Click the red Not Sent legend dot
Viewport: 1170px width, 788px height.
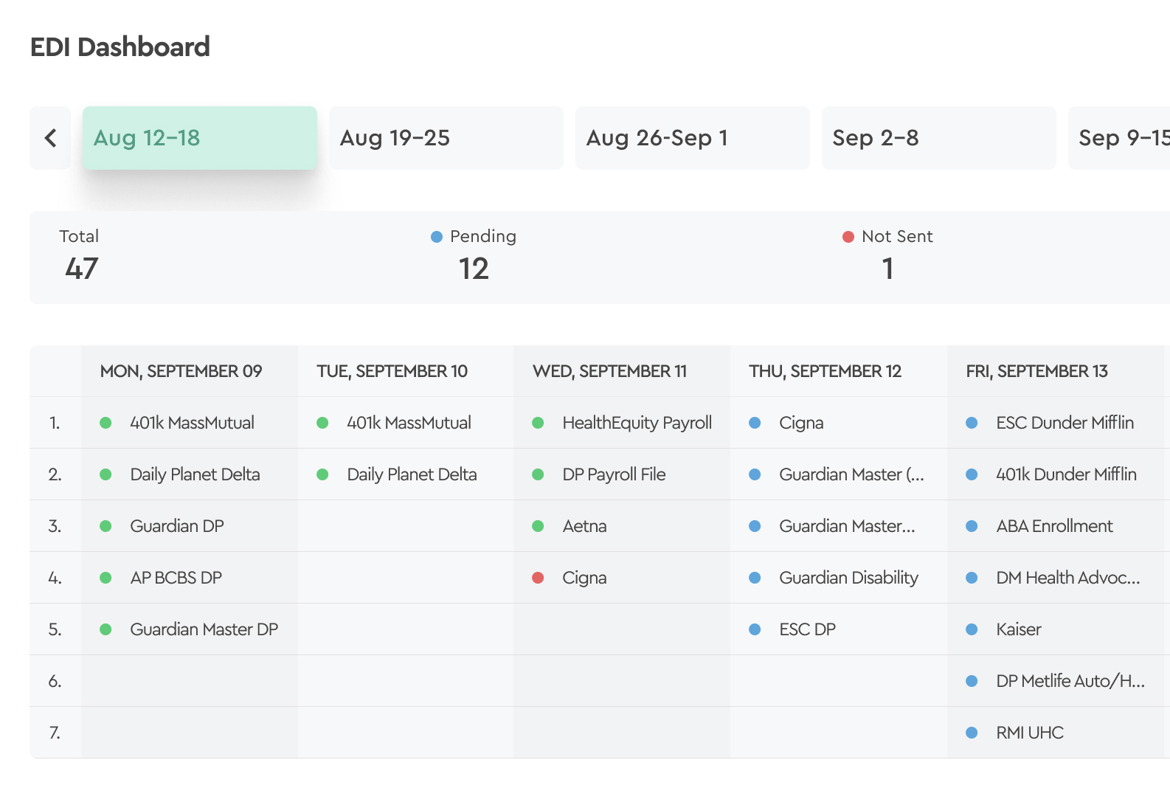(x=848, y=237)
